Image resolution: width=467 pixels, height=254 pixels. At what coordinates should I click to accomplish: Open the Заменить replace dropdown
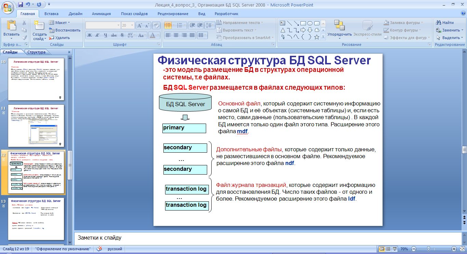click(450, 30)
